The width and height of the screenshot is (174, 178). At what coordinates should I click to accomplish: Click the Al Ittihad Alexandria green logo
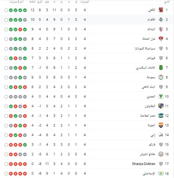(161, 68)
